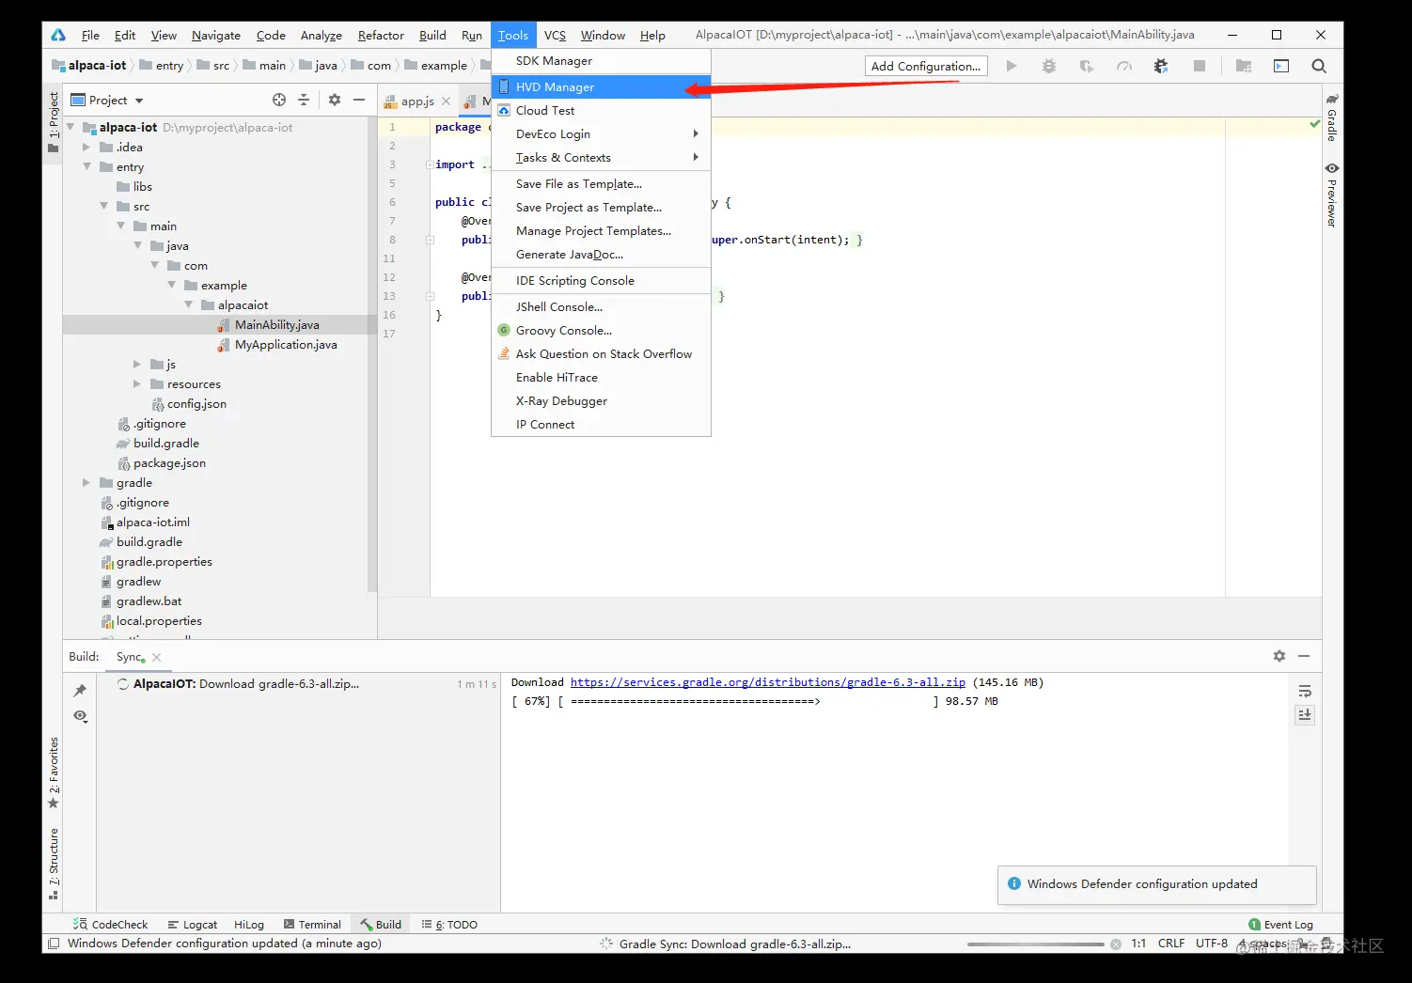Viewport: 1412px width, 983px height.
Task: Open TODO tool window
Action: [449, 924]
